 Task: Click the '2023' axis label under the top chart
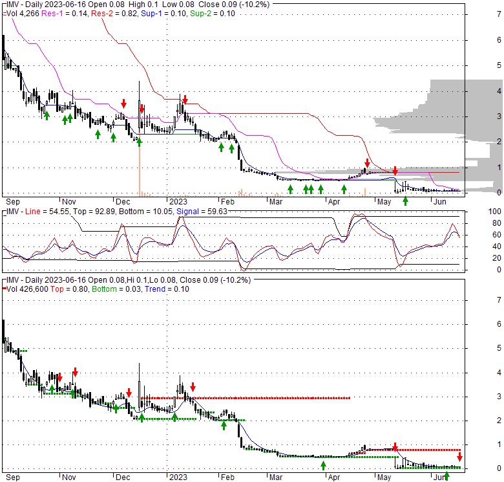coord(178,202)
